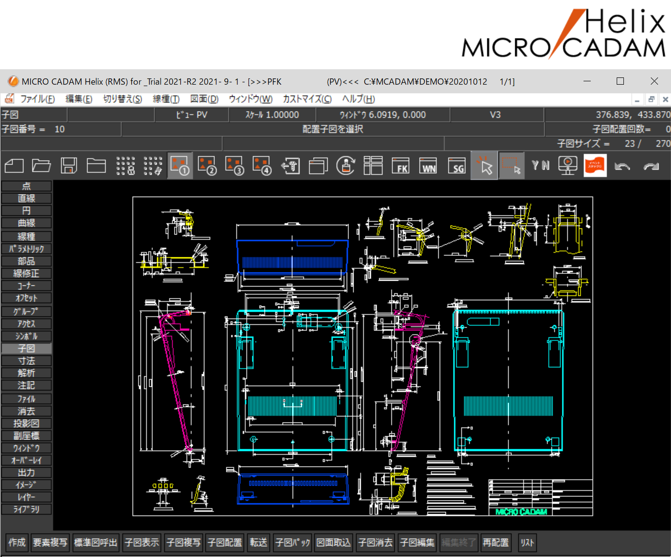The width and height of the screenshot is (671, 557).
Task: Click the 図面取込 button
Action: 334,543
